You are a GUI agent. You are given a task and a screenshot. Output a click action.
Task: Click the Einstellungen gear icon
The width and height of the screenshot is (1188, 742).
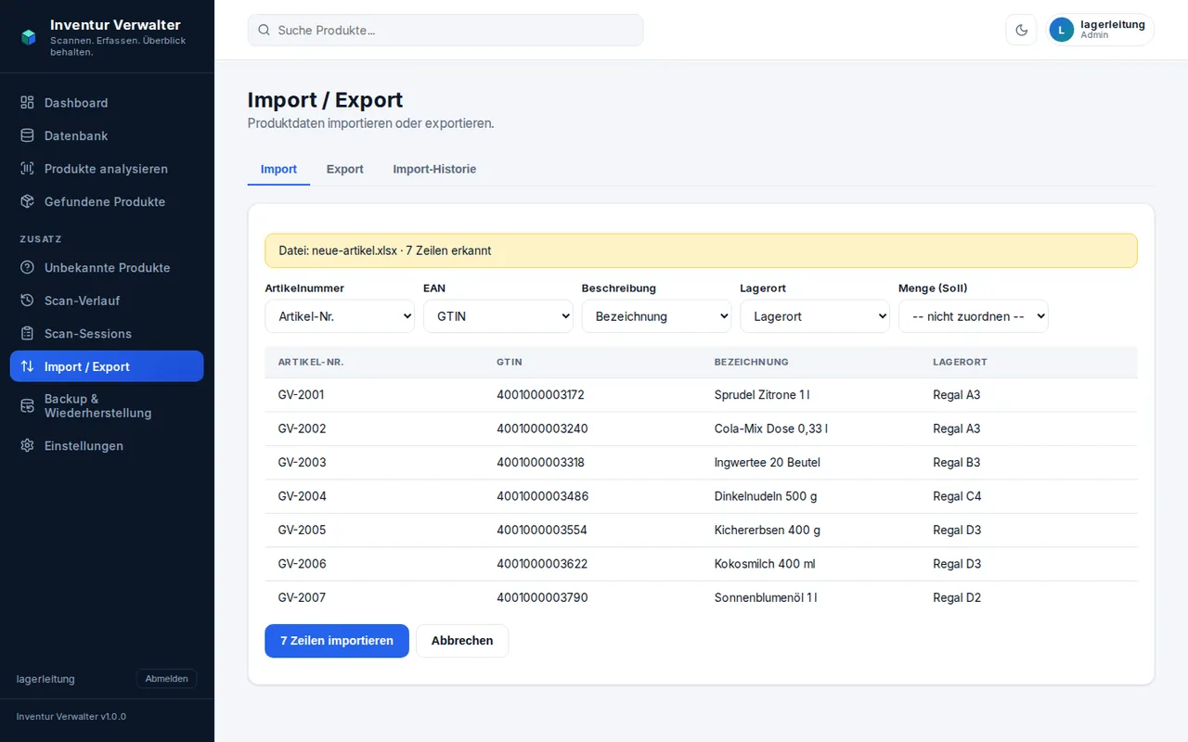tap(28, 446)
